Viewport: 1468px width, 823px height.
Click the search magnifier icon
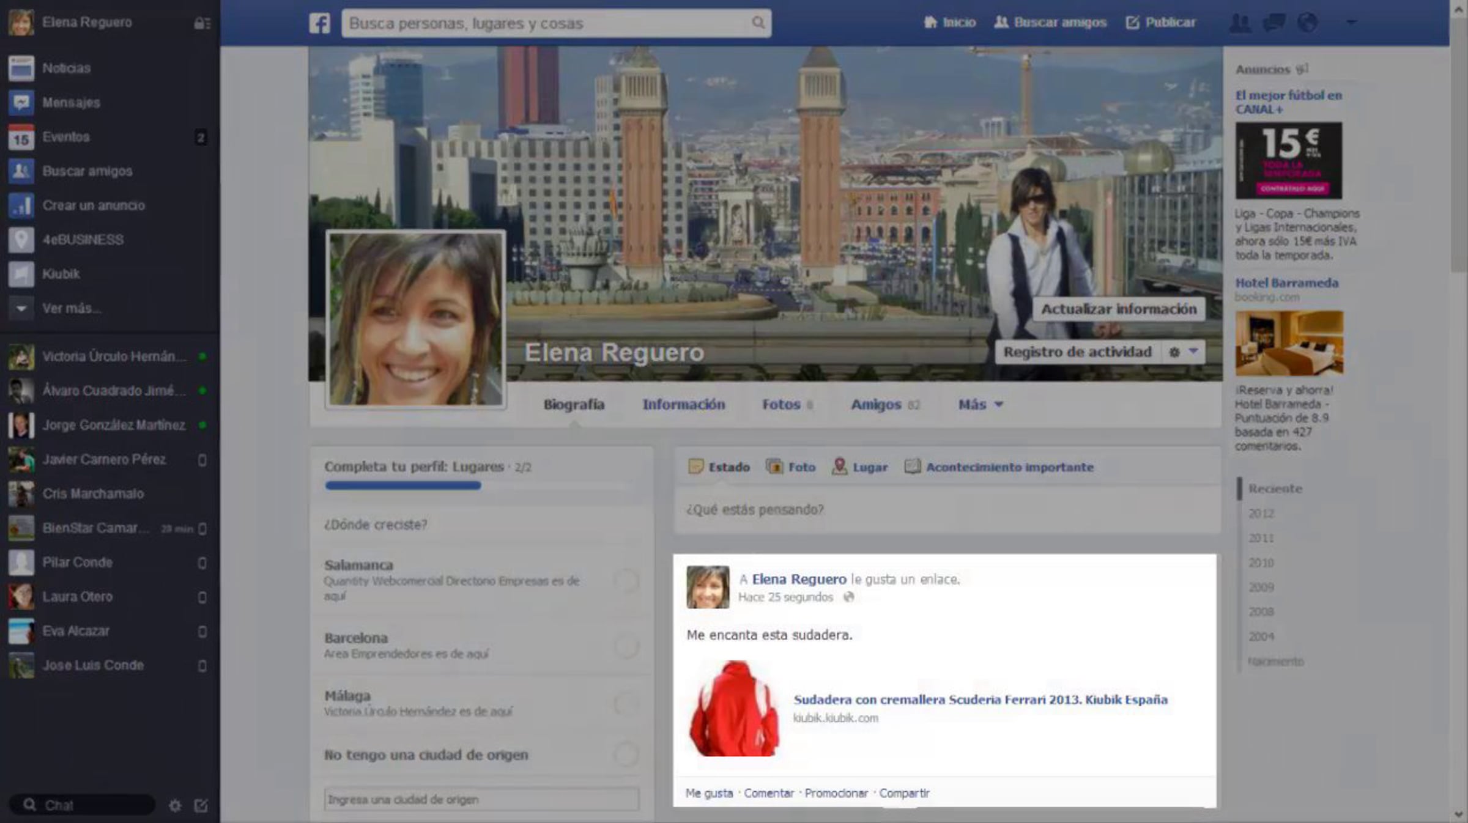pos(758,23)
